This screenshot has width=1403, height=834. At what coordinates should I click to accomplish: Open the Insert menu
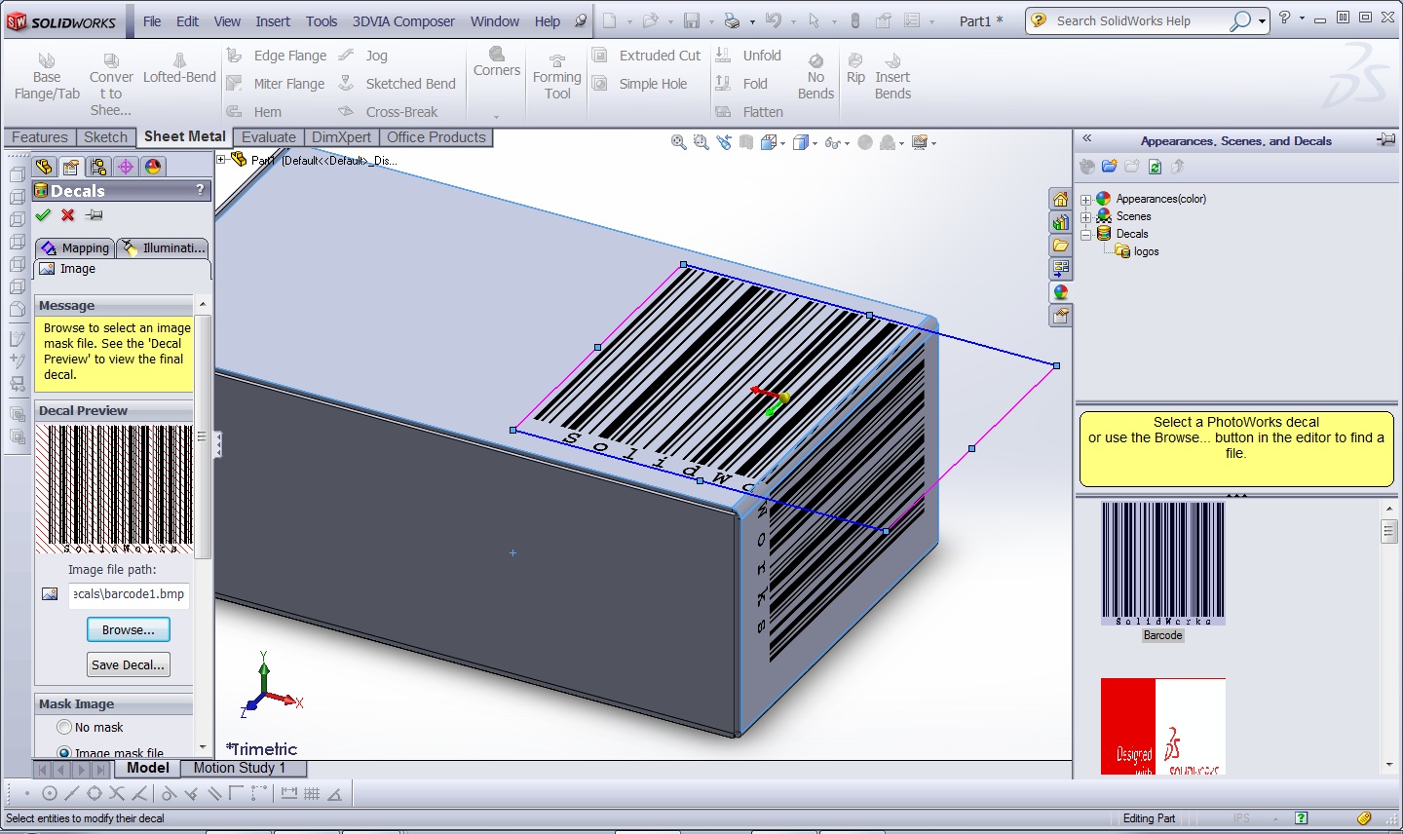pyautogui.click(x=273, y=21)
